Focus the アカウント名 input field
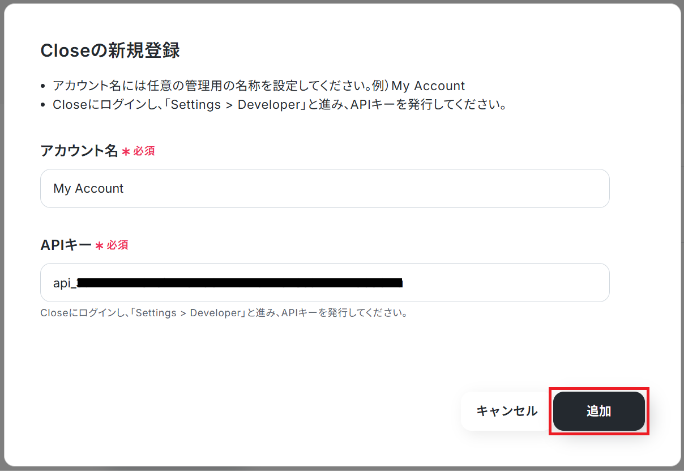This screenshot has height=471, width=684. [x=324, y=188]
